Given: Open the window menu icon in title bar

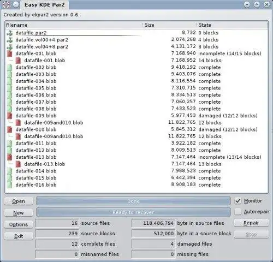Looking at the screenshot, I should pyautogui.click(x=6, y=4).
